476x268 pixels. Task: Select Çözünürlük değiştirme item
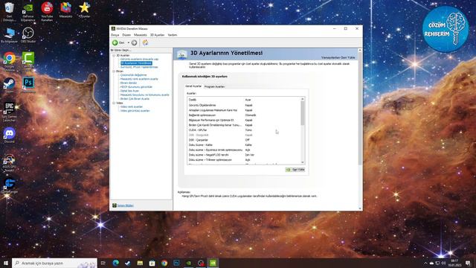tap(133, 74)
